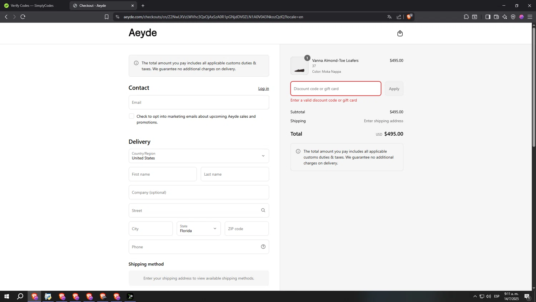Open Brave VPN shield icon
Screen dimensions: 536x302
[513, 17]
